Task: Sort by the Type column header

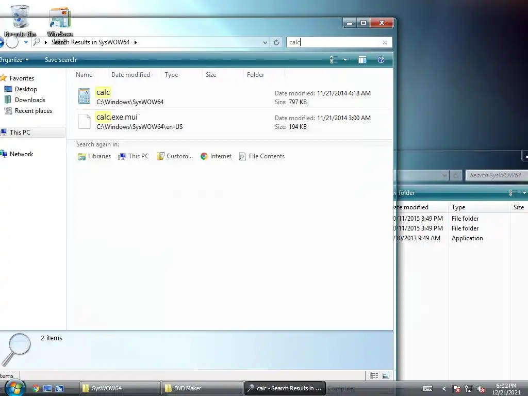Action: tap(171, 75)
